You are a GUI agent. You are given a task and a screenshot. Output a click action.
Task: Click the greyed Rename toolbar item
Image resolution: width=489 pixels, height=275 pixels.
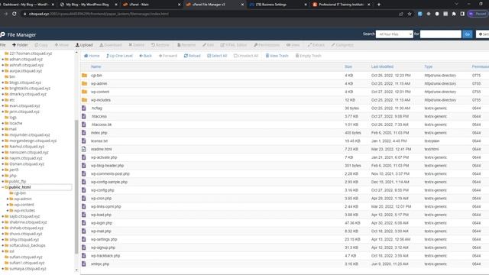(x=186, y=45)
